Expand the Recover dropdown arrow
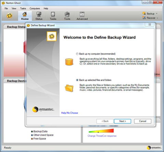 (158, 18)
